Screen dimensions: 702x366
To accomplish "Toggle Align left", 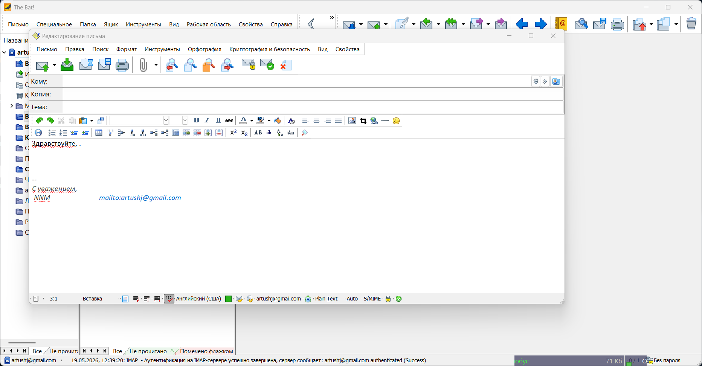I will click(305, 120).
